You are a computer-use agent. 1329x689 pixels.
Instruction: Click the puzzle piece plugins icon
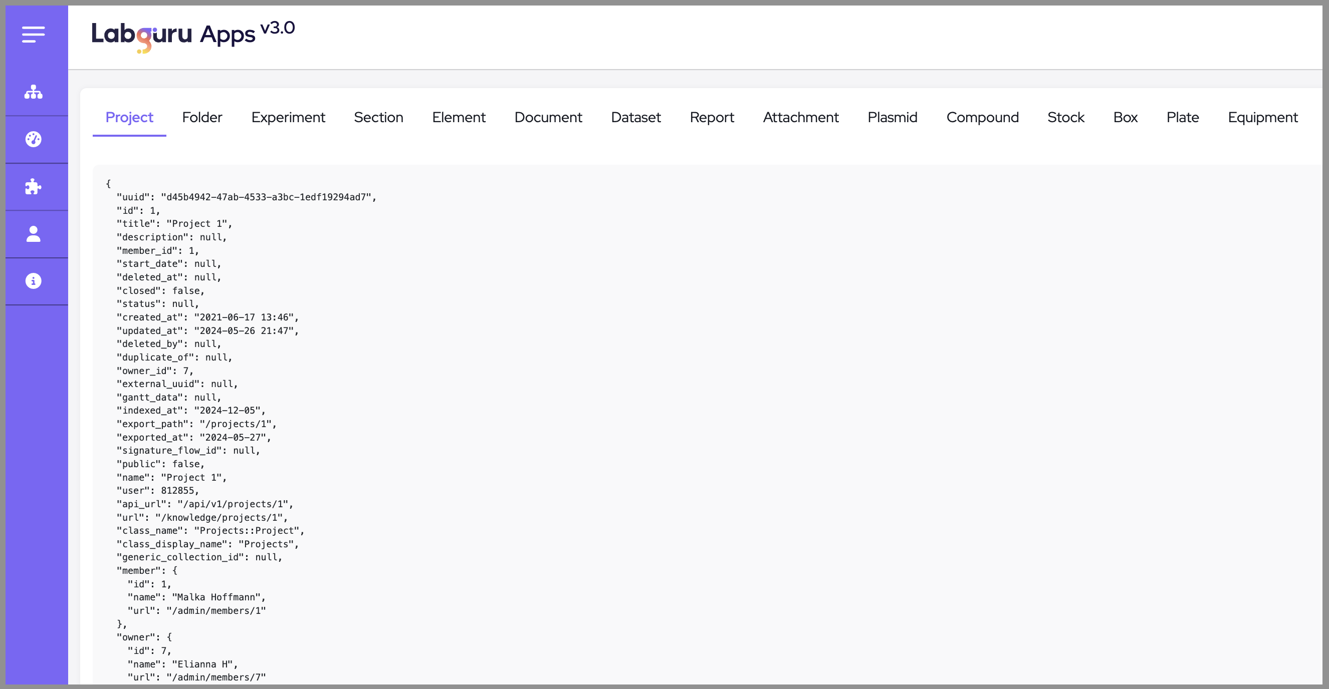pos(34,187)
